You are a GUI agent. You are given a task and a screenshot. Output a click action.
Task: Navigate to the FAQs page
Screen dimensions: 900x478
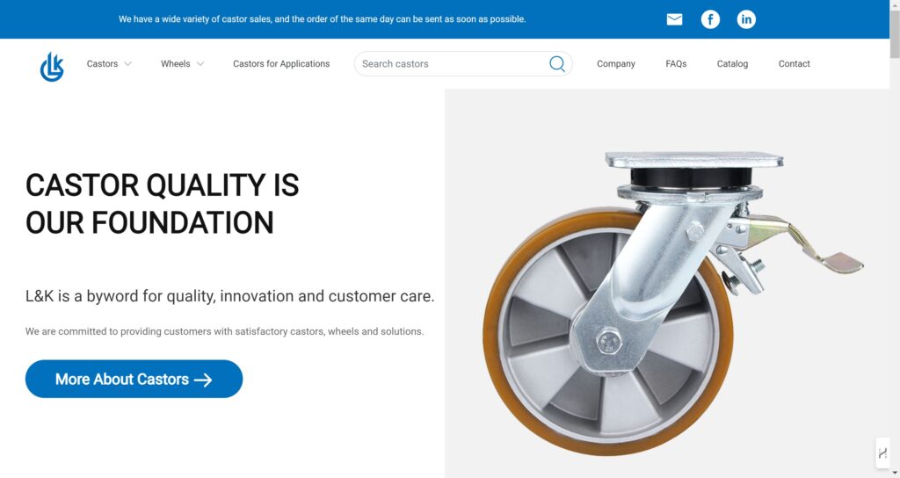[x=676, y=64]
